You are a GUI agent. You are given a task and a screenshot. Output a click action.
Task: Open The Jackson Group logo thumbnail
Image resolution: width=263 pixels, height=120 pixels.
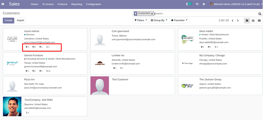187,86
